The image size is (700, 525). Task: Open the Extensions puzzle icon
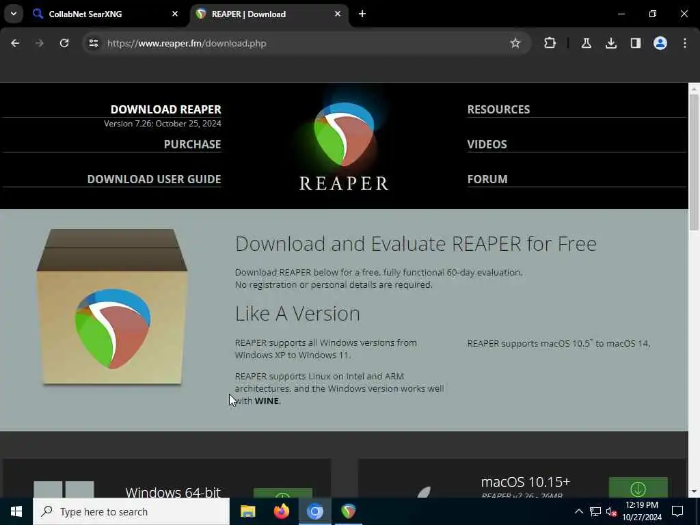[x=550, y=43]
